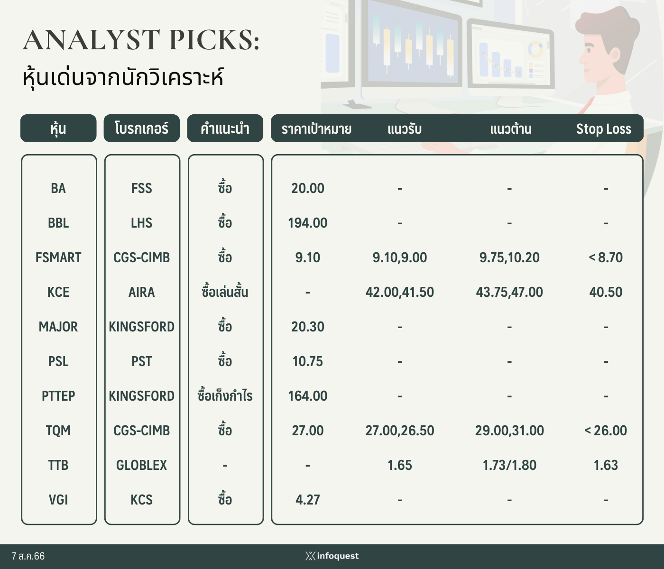Click TTB resistance value 1.73/1.80

pyautogui.click(x=509, y=465)
